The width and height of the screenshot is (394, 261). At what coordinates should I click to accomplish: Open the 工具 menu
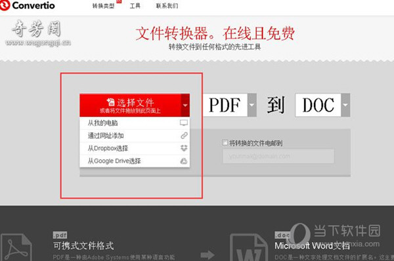[x=135, y=5]
